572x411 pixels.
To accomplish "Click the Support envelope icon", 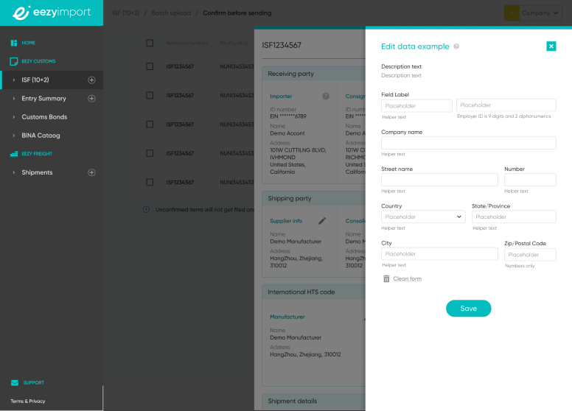I will (15, 382).
